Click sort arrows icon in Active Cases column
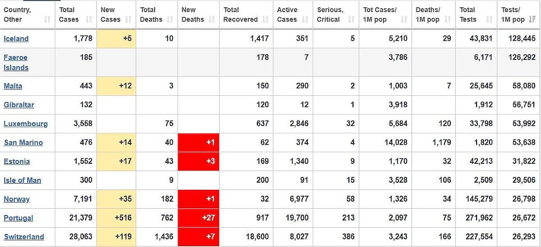This screenshot has width=541, height=247. 305,20
